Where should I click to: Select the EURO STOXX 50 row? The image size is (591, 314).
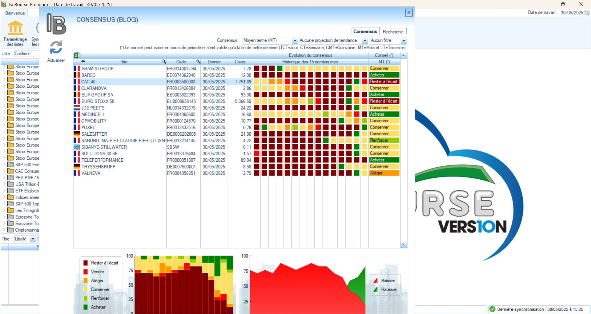(236, 101)
